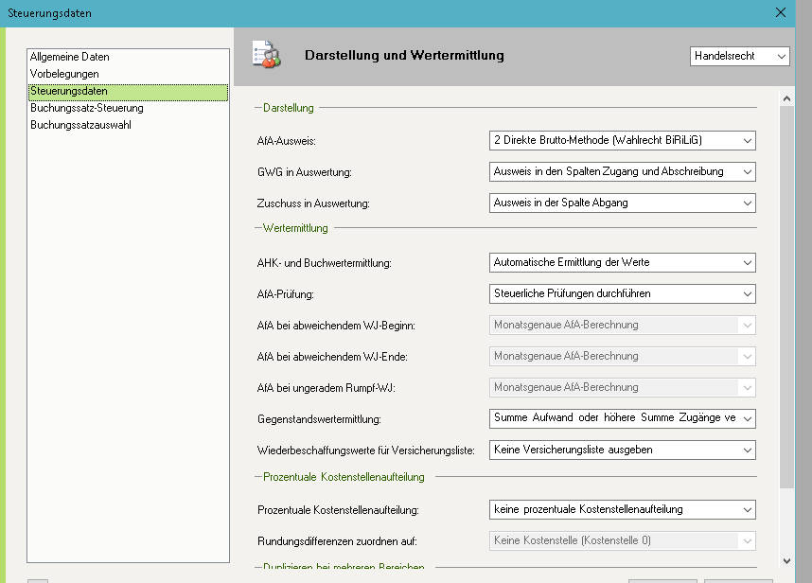Open Buchungssatzauswahl in the sidebar list
This screenshot has height=583, width=812.
tap(80, 125)
